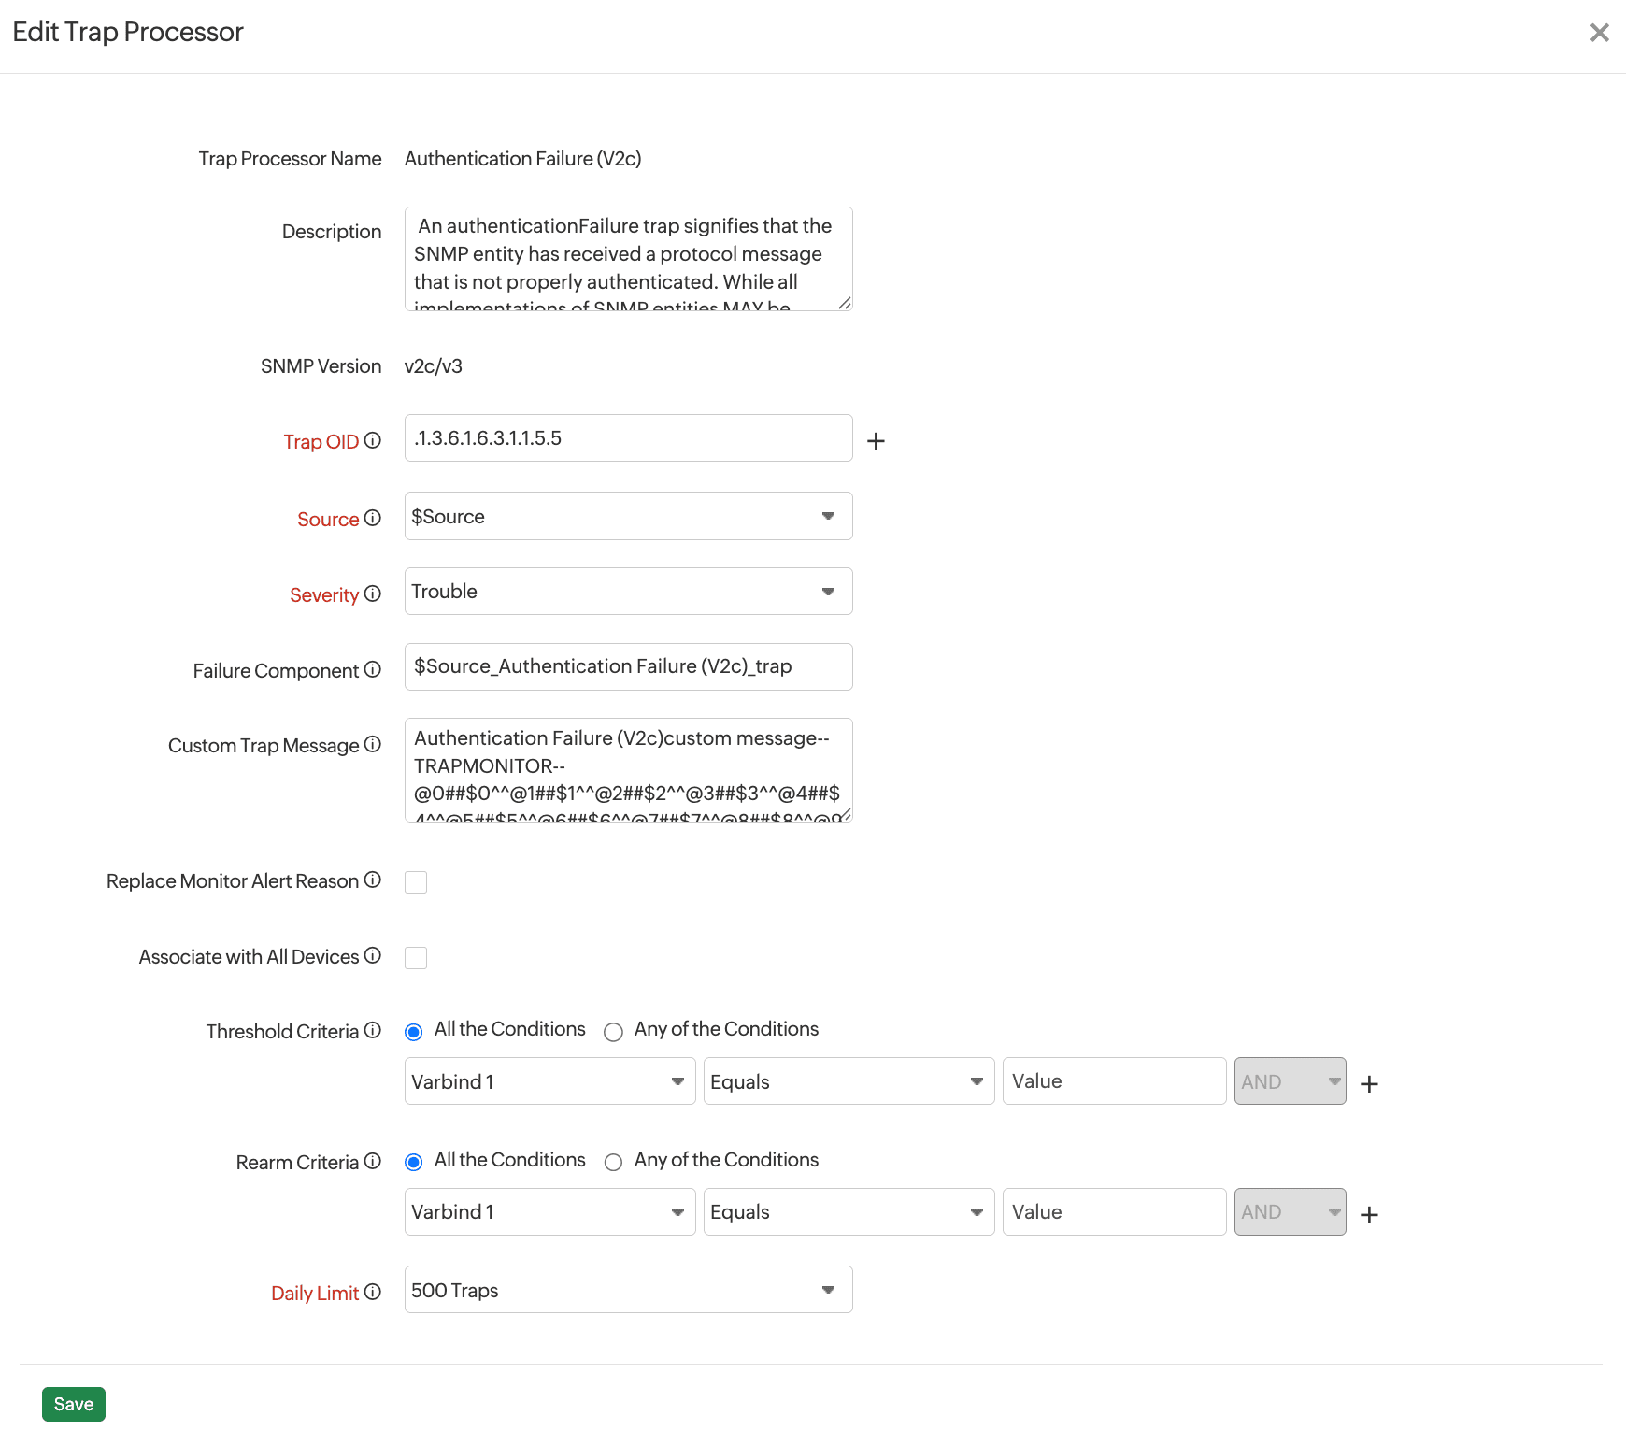Check Associate with All Devices box

tap(416, 958)
